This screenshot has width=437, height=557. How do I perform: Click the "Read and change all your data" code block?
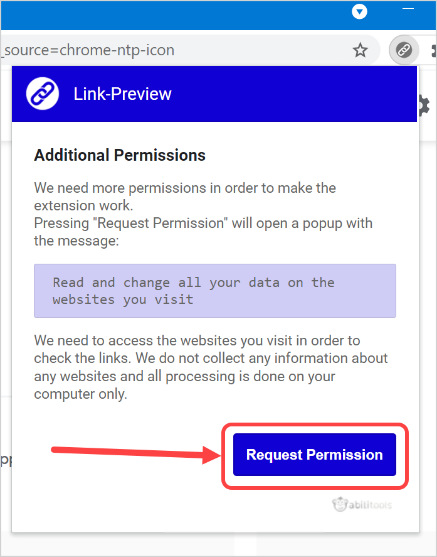pos(215,291)
